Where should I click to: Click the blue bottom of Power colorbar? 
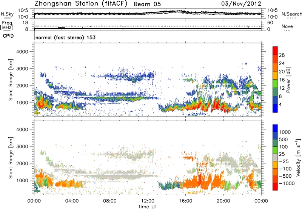tap(275, 108)
